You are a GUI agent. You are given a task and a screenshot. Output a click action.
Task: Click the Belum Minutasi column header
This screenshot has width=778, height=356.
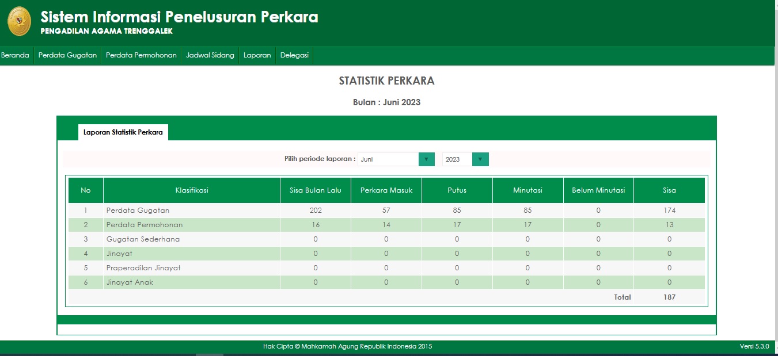pyautogui.click(x=598, y=190)
